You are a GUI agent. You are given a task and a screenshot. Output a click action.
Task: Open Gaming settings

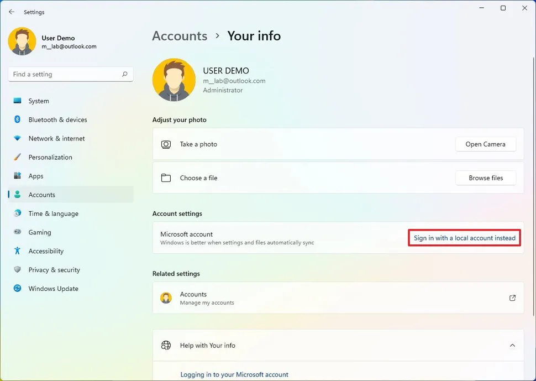(x=40, y=233)
